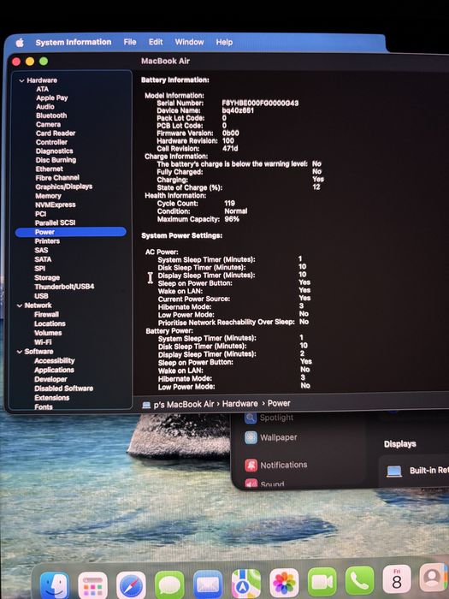This screenshot has height=599, width=449.
Task: Collapse the Network section chevron
Action: (x=20, y=305)
